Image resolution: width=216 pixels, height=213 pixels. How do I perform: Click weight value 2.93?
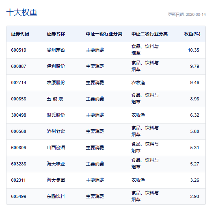[x=194, y=197]
